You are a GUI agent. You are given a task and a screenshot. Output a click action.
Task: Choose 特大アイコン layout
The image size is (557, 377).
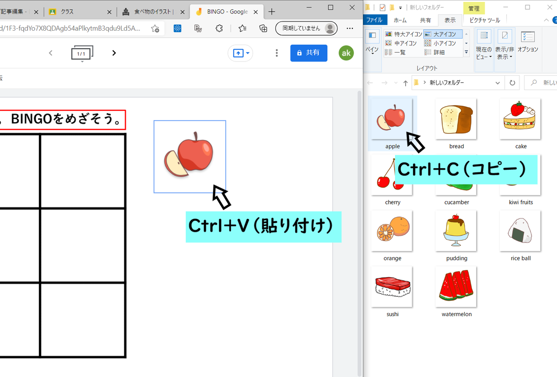403,34
